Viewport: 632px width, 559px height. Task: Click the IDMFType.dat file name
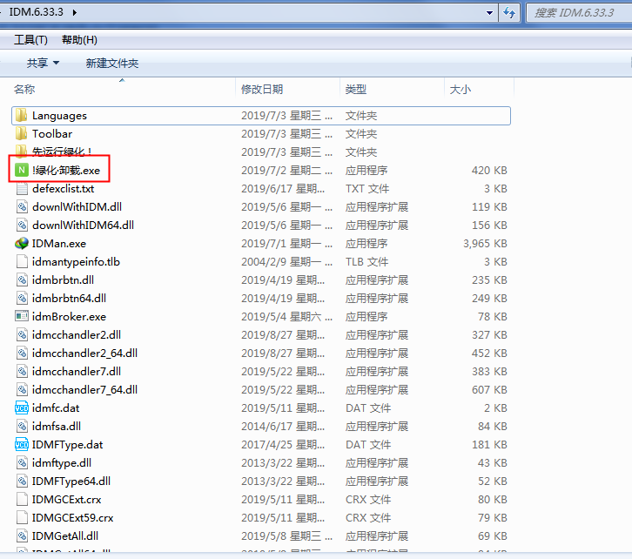67,445
